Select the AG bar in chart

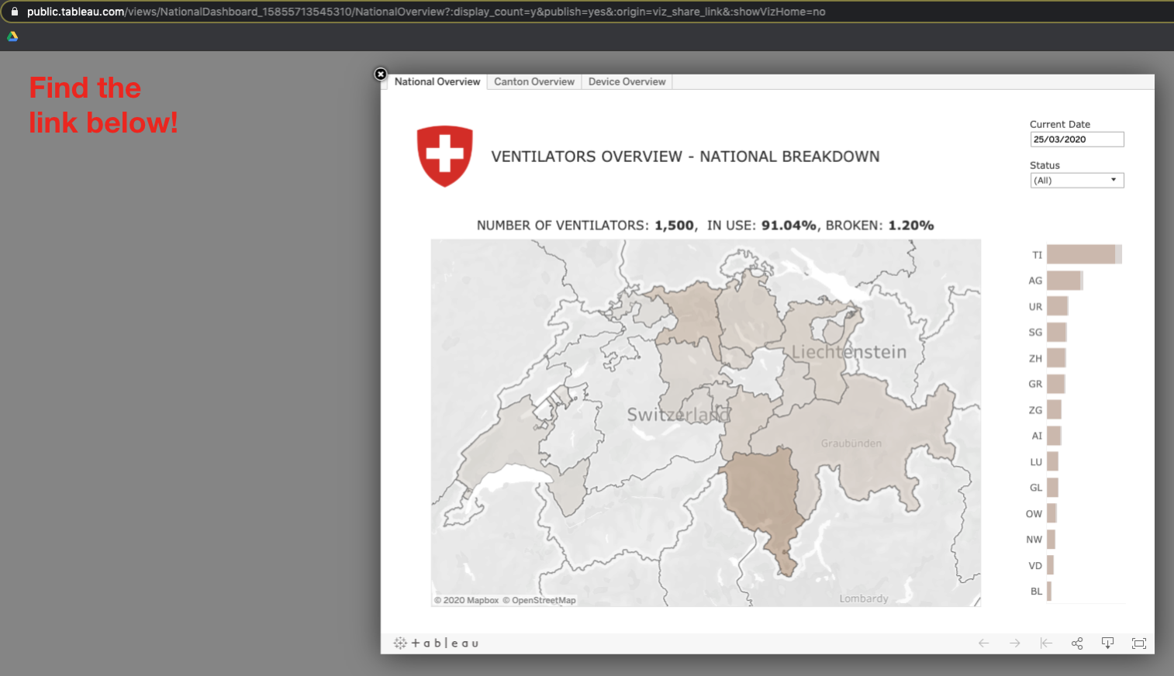click(1065, 281)
